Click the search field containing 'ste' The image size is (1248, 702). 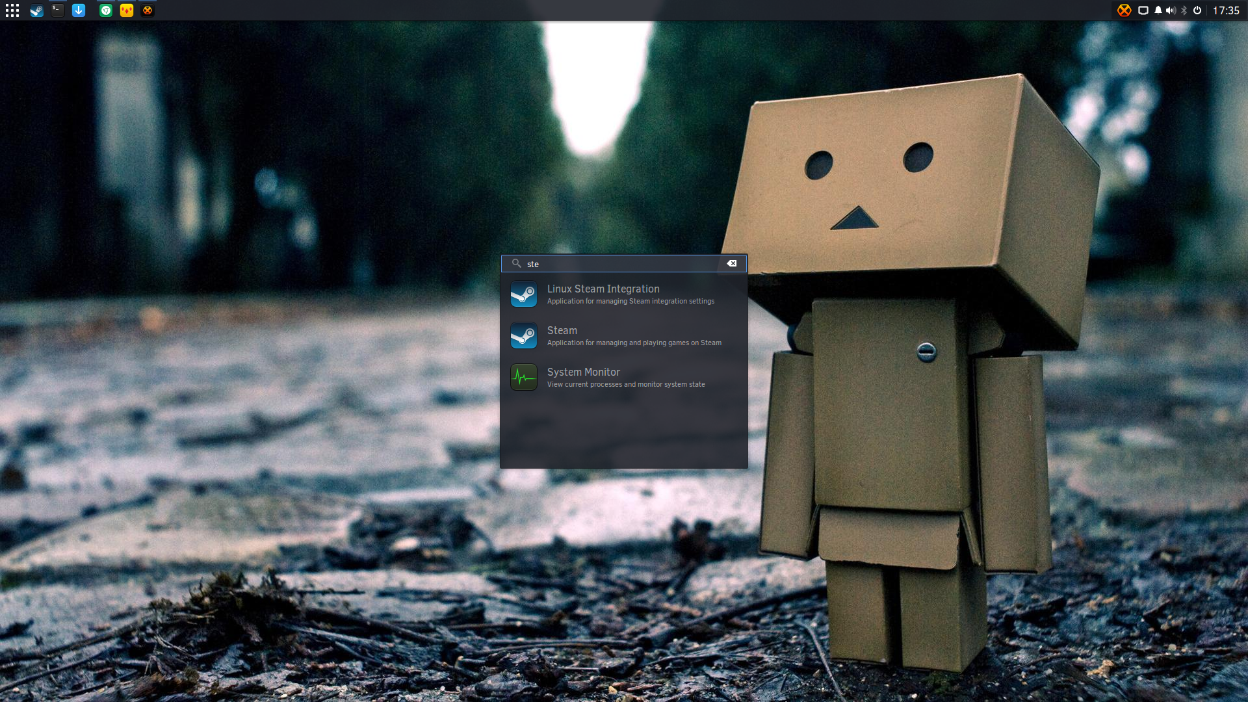[x=624, y=264]
